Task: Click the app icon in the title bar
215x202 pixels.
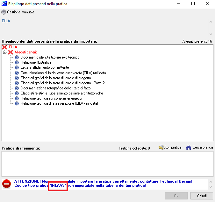Action: pyautogui.click(x=4, y=3)
